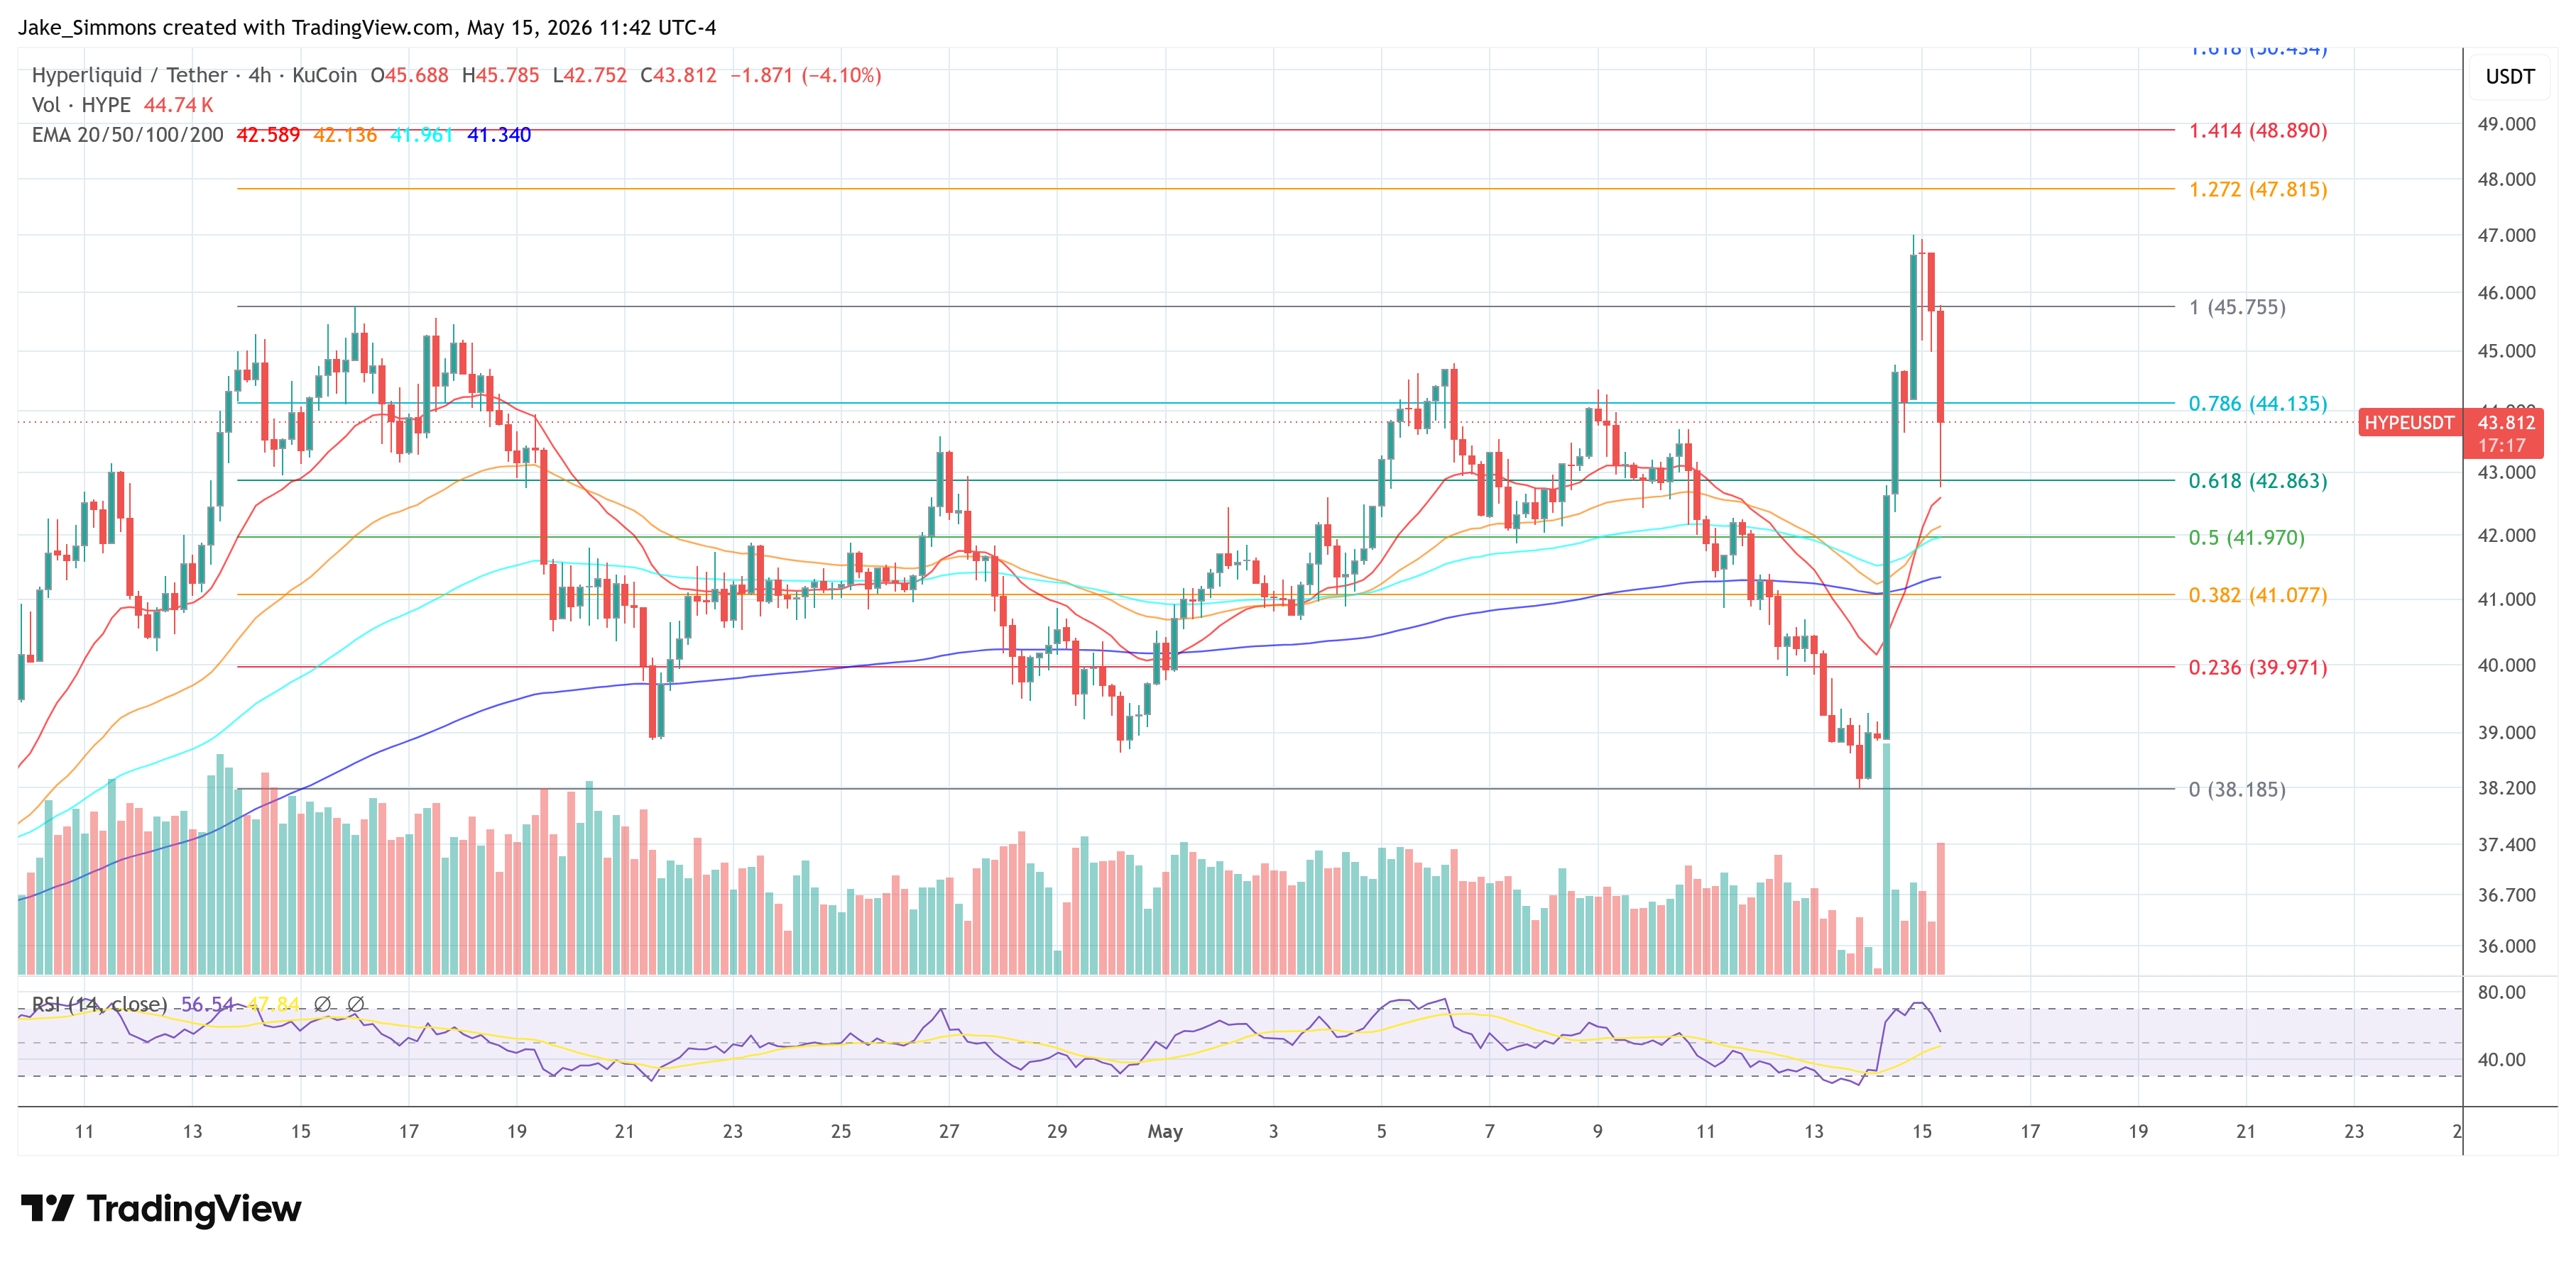Click the 1.414 (48.890) Fibonacci label
Screen dimensions: 2576x1262
click(2257, 131)
